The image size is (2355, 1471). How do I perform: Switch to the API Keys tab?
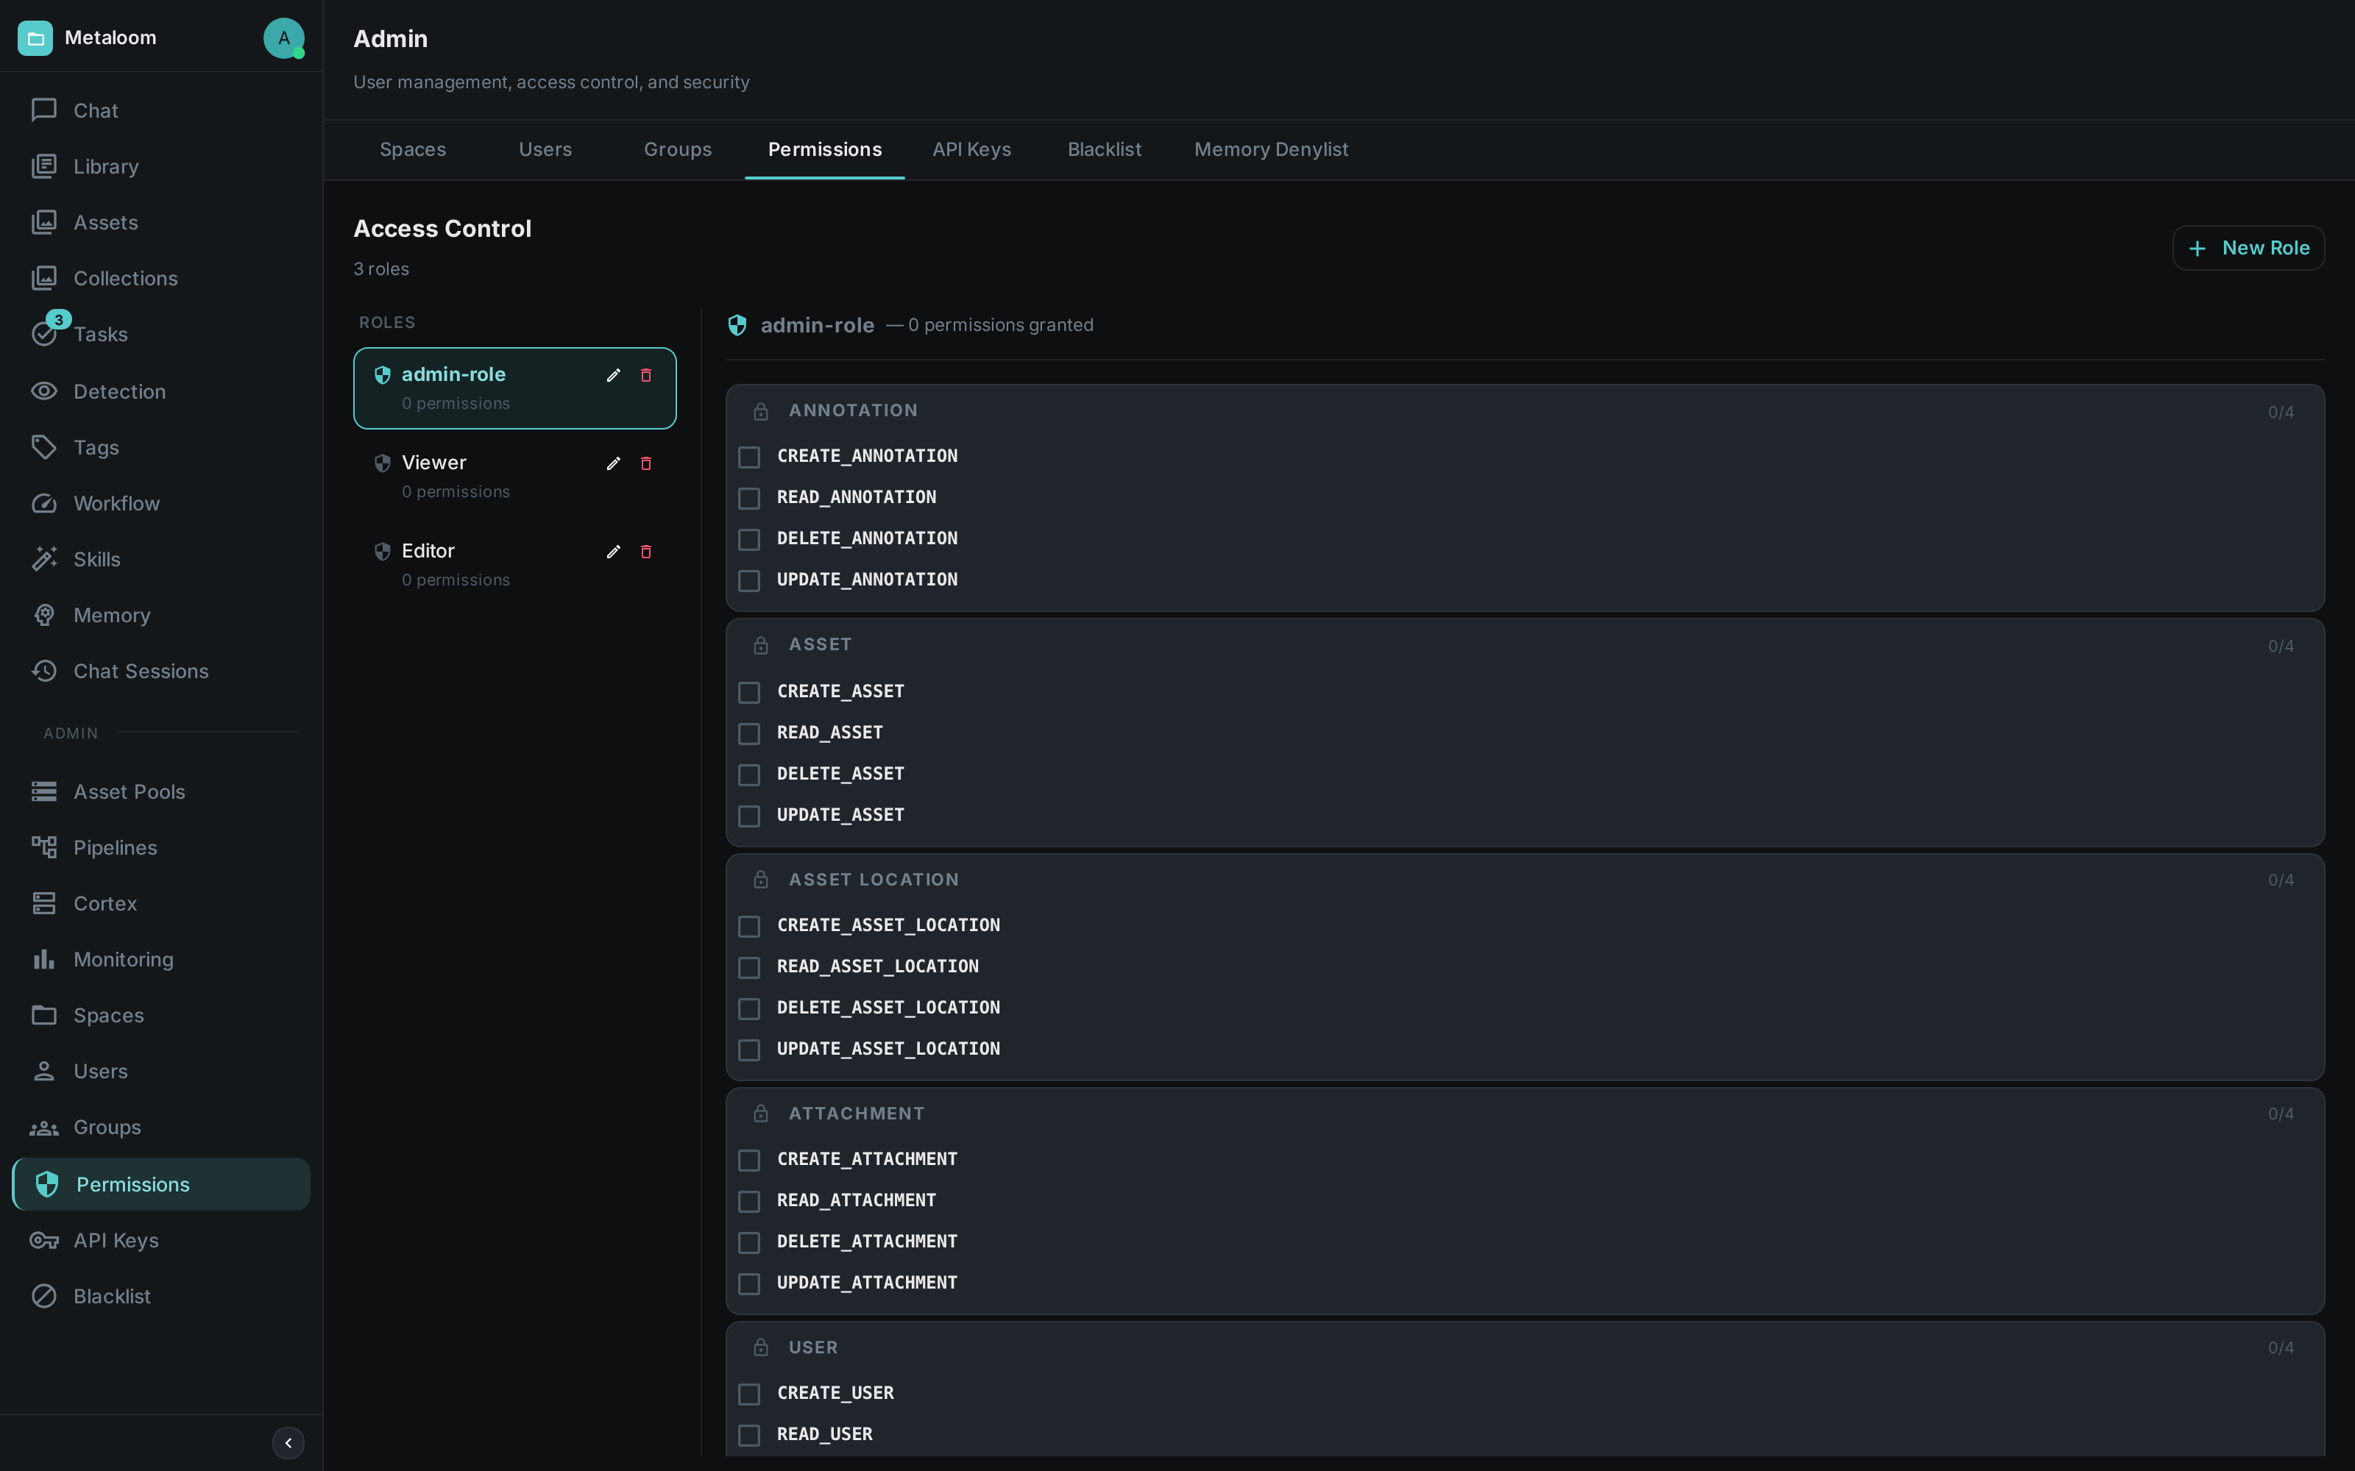pos(971,150)
